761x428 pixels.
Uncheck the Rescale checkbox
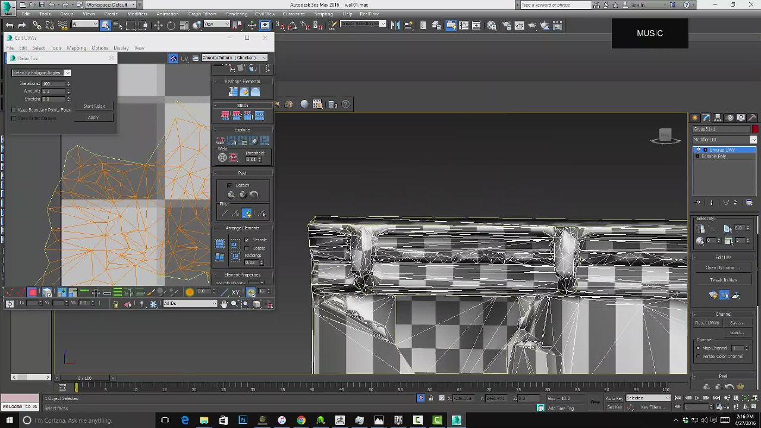247,240
